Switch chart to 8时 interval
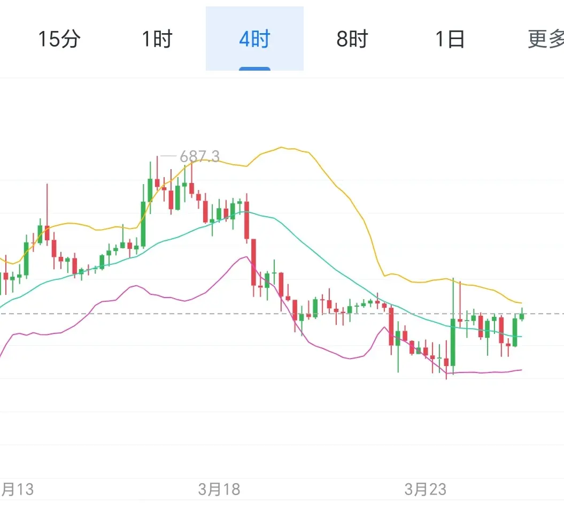The image size is (564, 510). [352, 39]
